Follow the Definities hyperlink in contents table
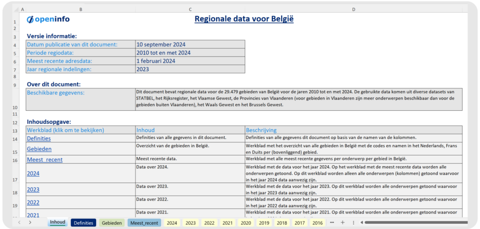Viewport: 480px width, 229px height. 39,138
